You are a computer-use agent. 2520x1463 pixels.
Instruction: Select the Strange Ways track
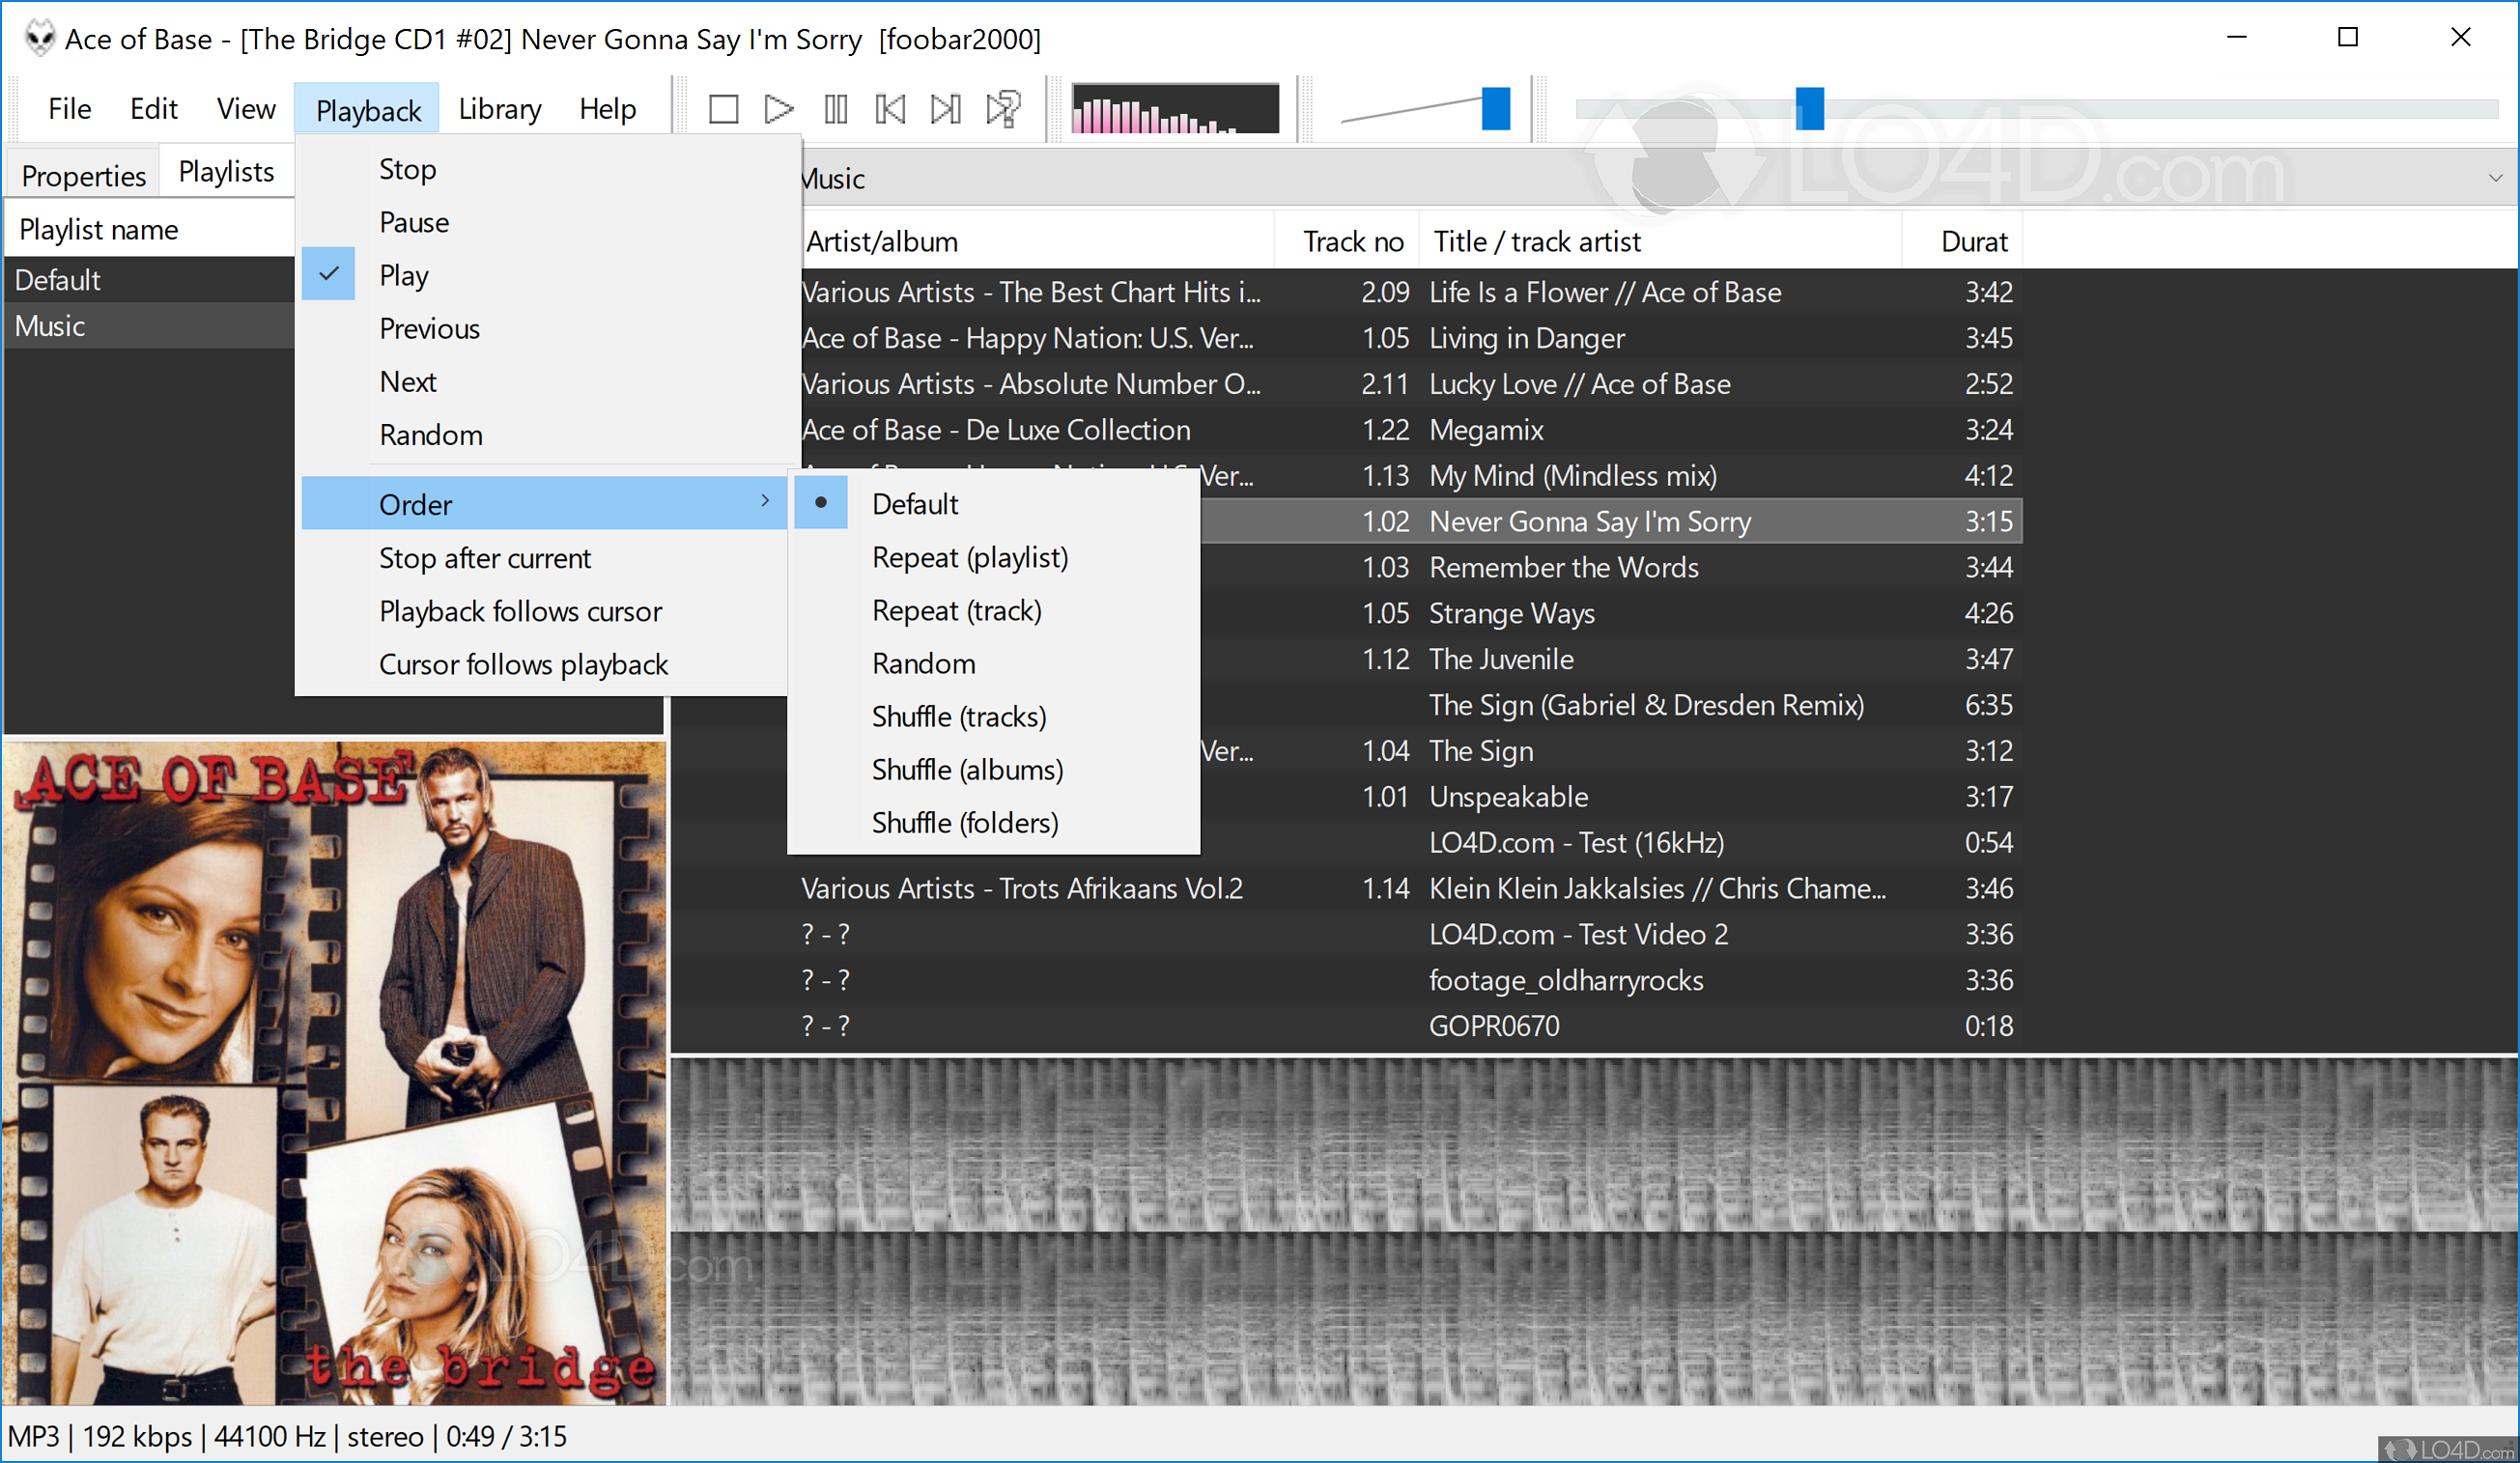coord(1610,613)
